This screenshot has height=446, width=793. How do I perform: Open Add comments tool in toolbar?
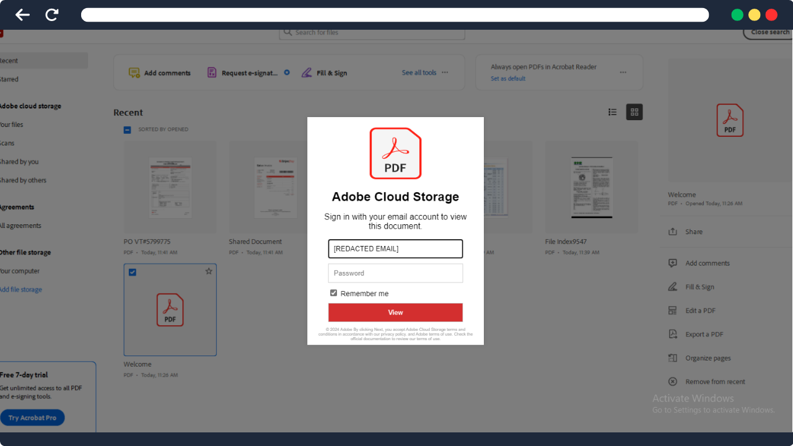coord(160,73)
